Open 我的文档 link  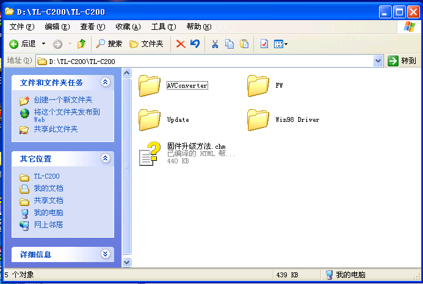tap(49, 188)
